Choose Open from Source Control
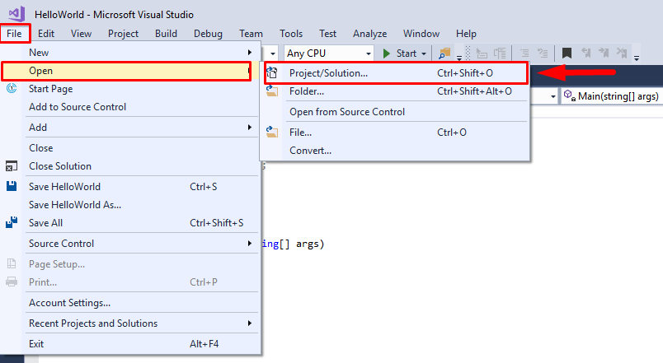Screen dimensions: 663x363 (x=395, y=112)
